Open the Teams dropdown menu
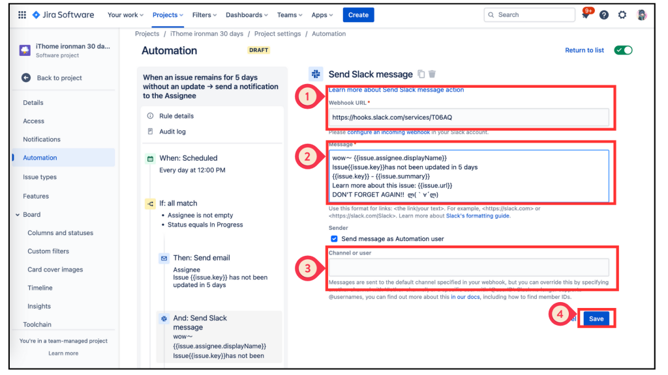Image resolution: width=668 pixels, height=375 pixels. pos(290,15)
